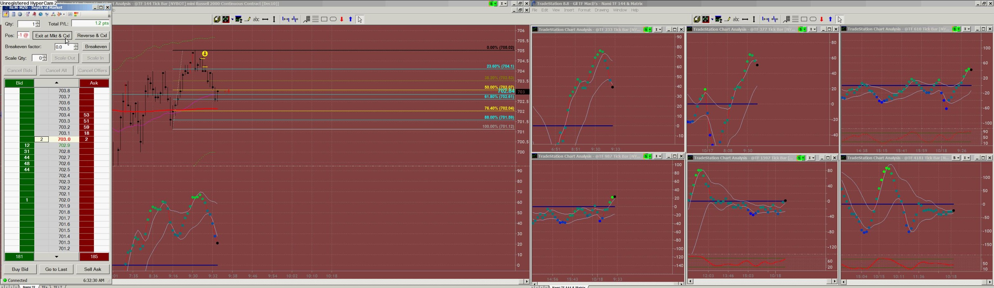Image resolution: width=994 pixels, height=288 pixels.
Task: Click the blue up arrow in TradeStation toolbar
Action: [x=831, y=19]
